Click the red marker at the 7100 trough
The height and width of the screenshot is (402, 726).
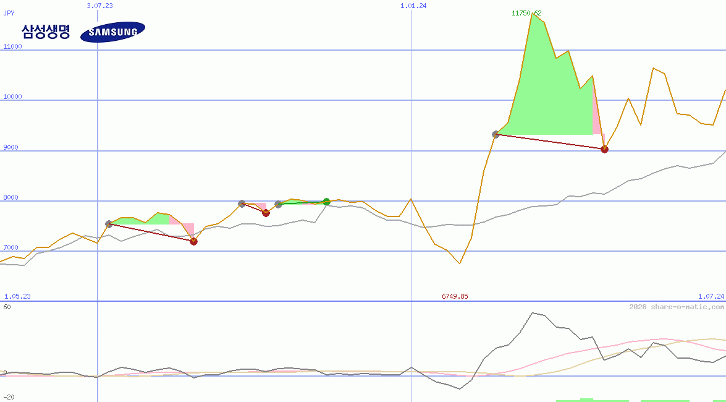pos(193,241)
